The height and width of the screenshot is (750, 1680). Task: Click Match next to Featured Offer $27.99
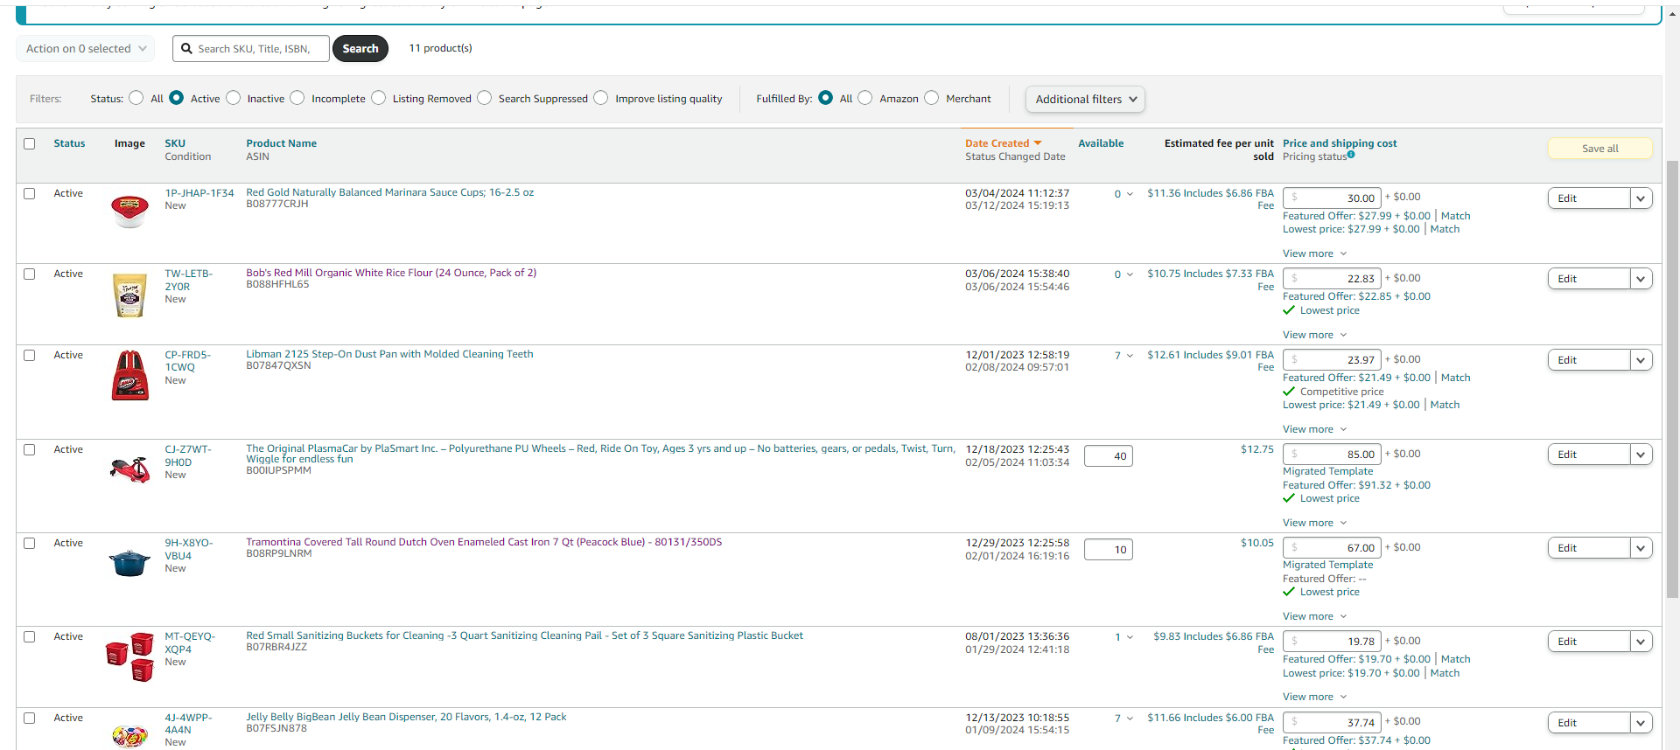(x=1456, y=216)
